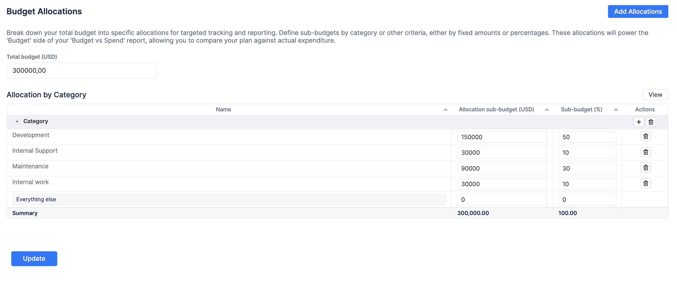The height and width of the screenshot is (284, 677).
Task: Click the Everything else name field
Action: point(229,199)
